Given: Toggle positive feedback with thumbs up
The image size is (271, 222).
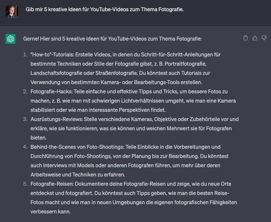Looking at the screenshot, I should (x=254, y=38).
